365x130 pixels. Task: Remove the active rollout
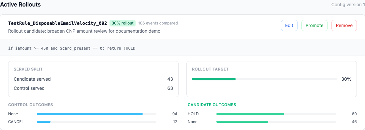tap(344, 25)
